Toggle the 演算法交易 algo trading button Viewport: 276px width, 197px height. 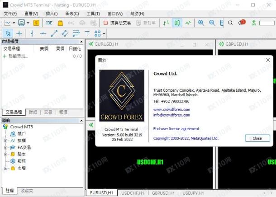117,23
